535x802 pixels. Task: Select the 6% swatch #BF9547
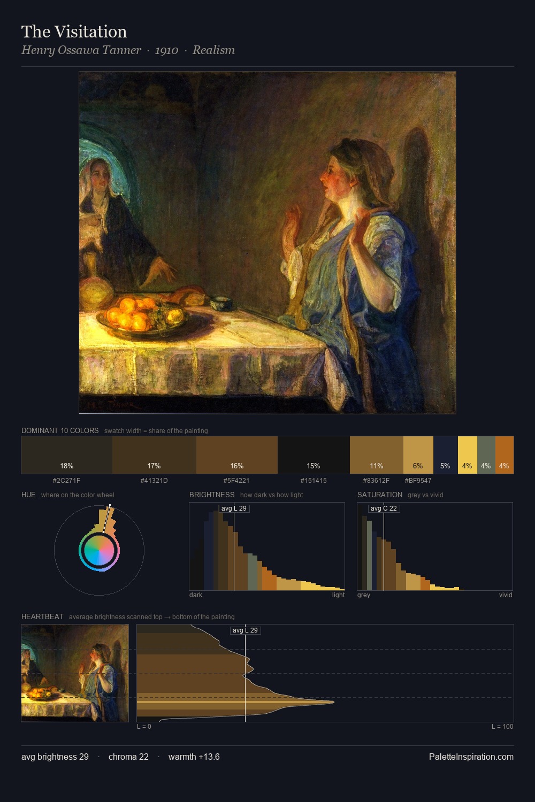tap(418, 455)
